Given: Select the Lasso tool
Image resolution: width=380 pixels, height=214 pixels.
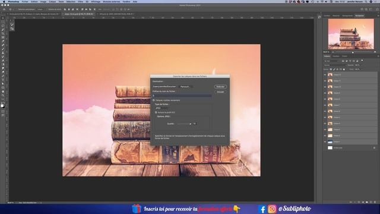Looking at the screenshot, I should tap(3, 26).
